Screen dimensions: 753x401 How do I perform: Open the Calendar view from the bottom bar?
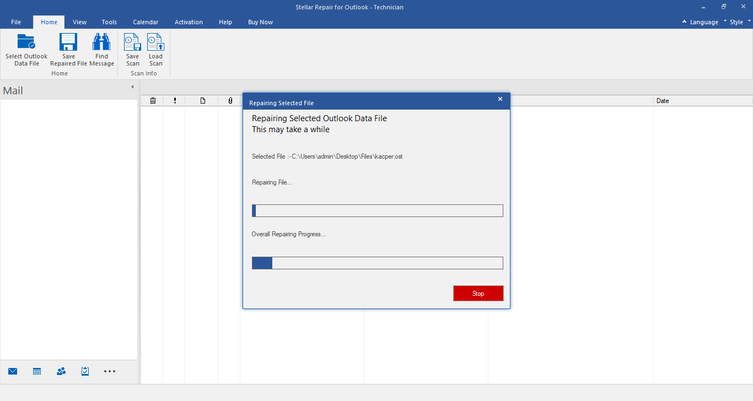36,371
